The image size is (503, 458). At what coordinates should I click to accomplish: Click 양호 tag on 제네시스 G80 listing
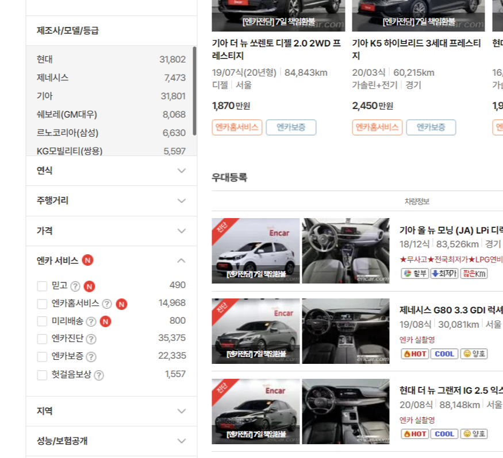(x=474, y=354)
